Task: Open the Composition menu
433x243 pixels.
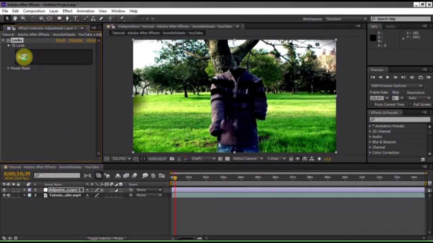Action: point(34,11)
